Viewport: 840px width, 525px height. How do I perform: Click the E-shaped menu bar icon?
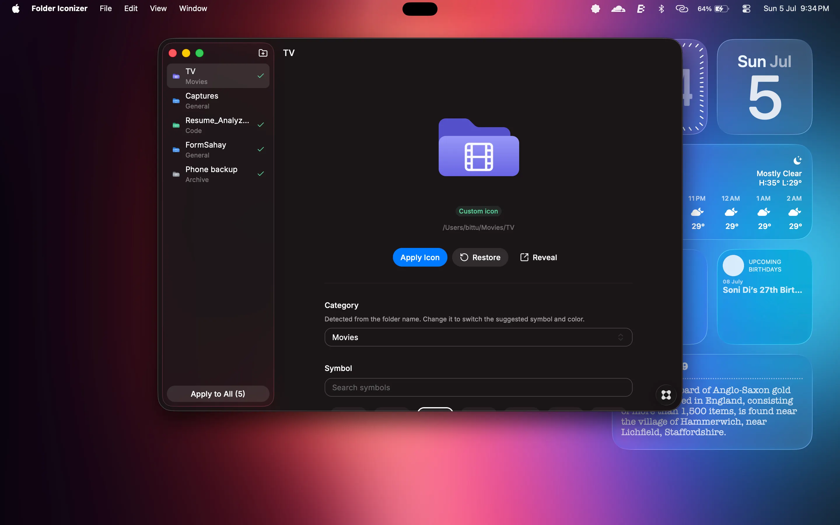[641, 9]
